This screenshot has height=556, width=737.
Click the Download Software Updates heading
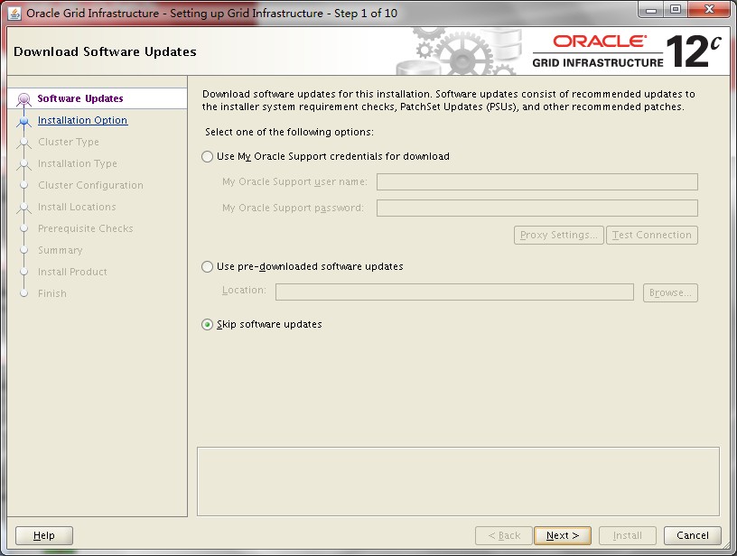(x=106, y=51)
